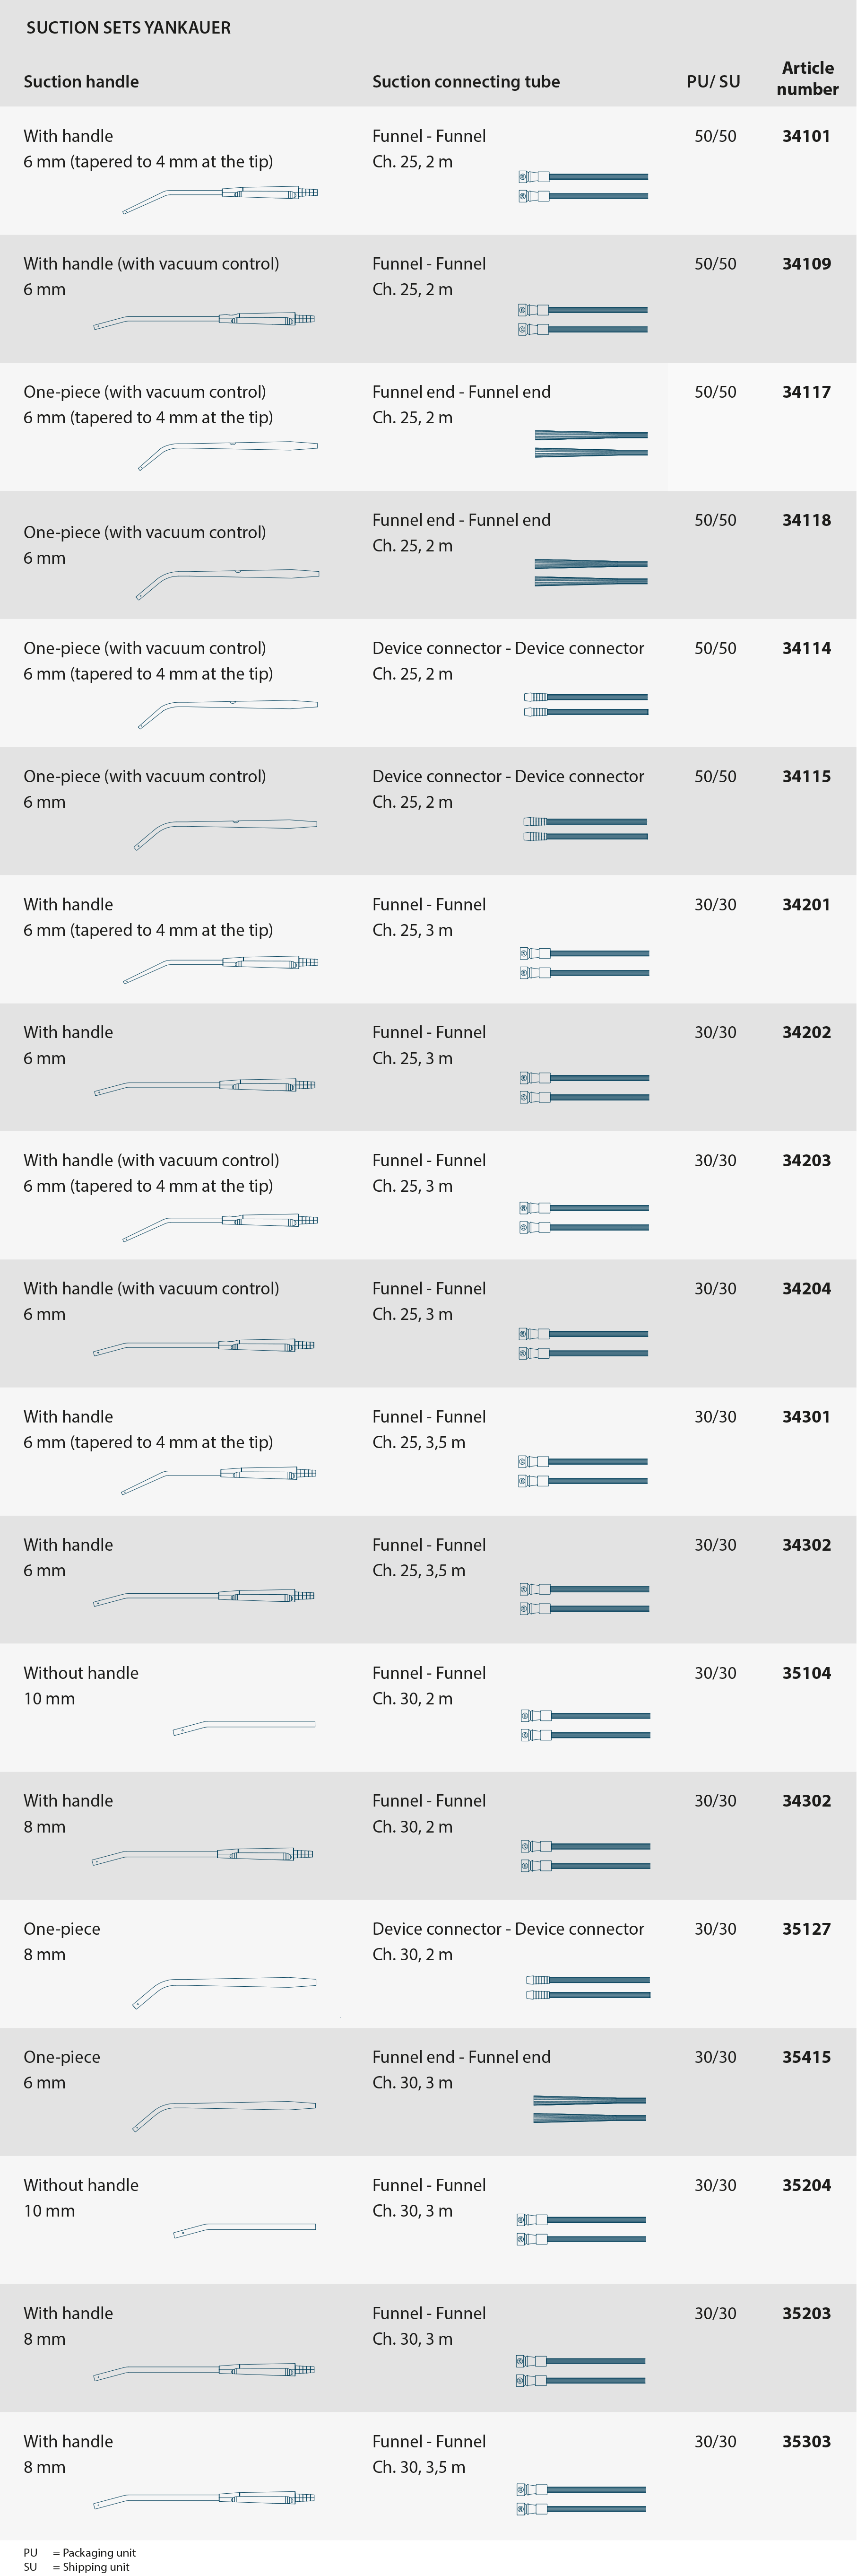Click the Suction connecting tube column header
857x2576 pixels.
click(x=466, y=82)
